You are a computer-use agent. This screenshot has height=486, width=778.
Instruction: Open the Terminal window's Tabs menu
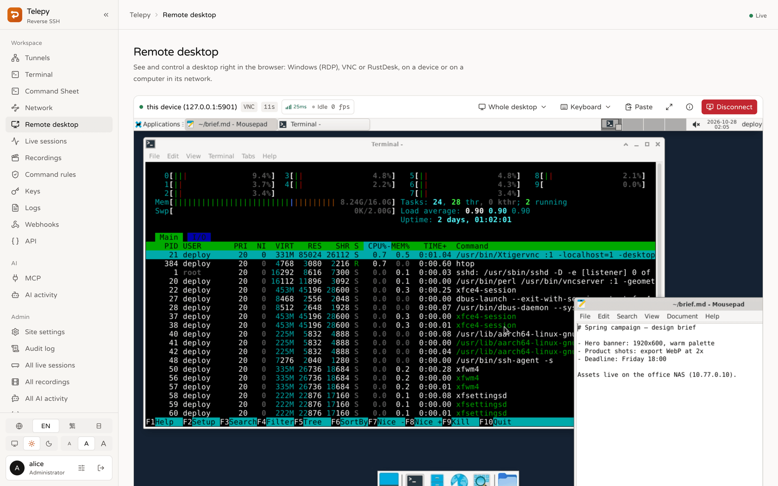[248, 156]
